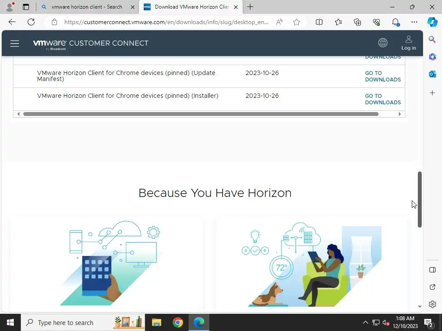This screenshot has height=331, width=442.
Task: Open the language globe selector
Action: [382, 43]
